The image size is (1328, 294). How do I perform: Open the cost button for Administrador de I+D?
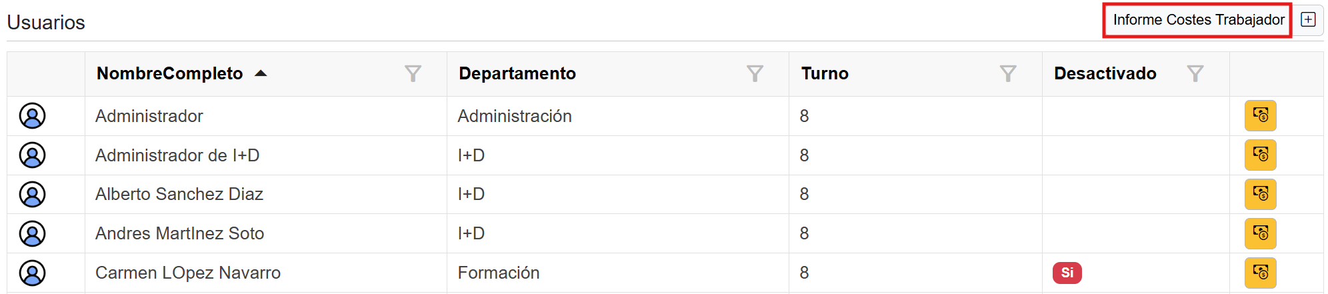tap(1260, 155)
